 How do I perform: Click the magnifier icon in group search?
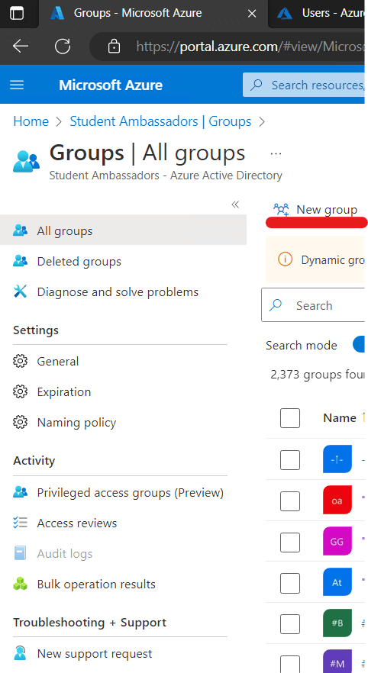click(x=276, y=305)
